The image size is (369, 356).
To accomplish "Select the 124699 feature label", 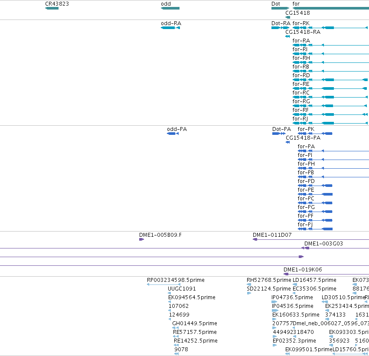I will (x=179, y=315).
